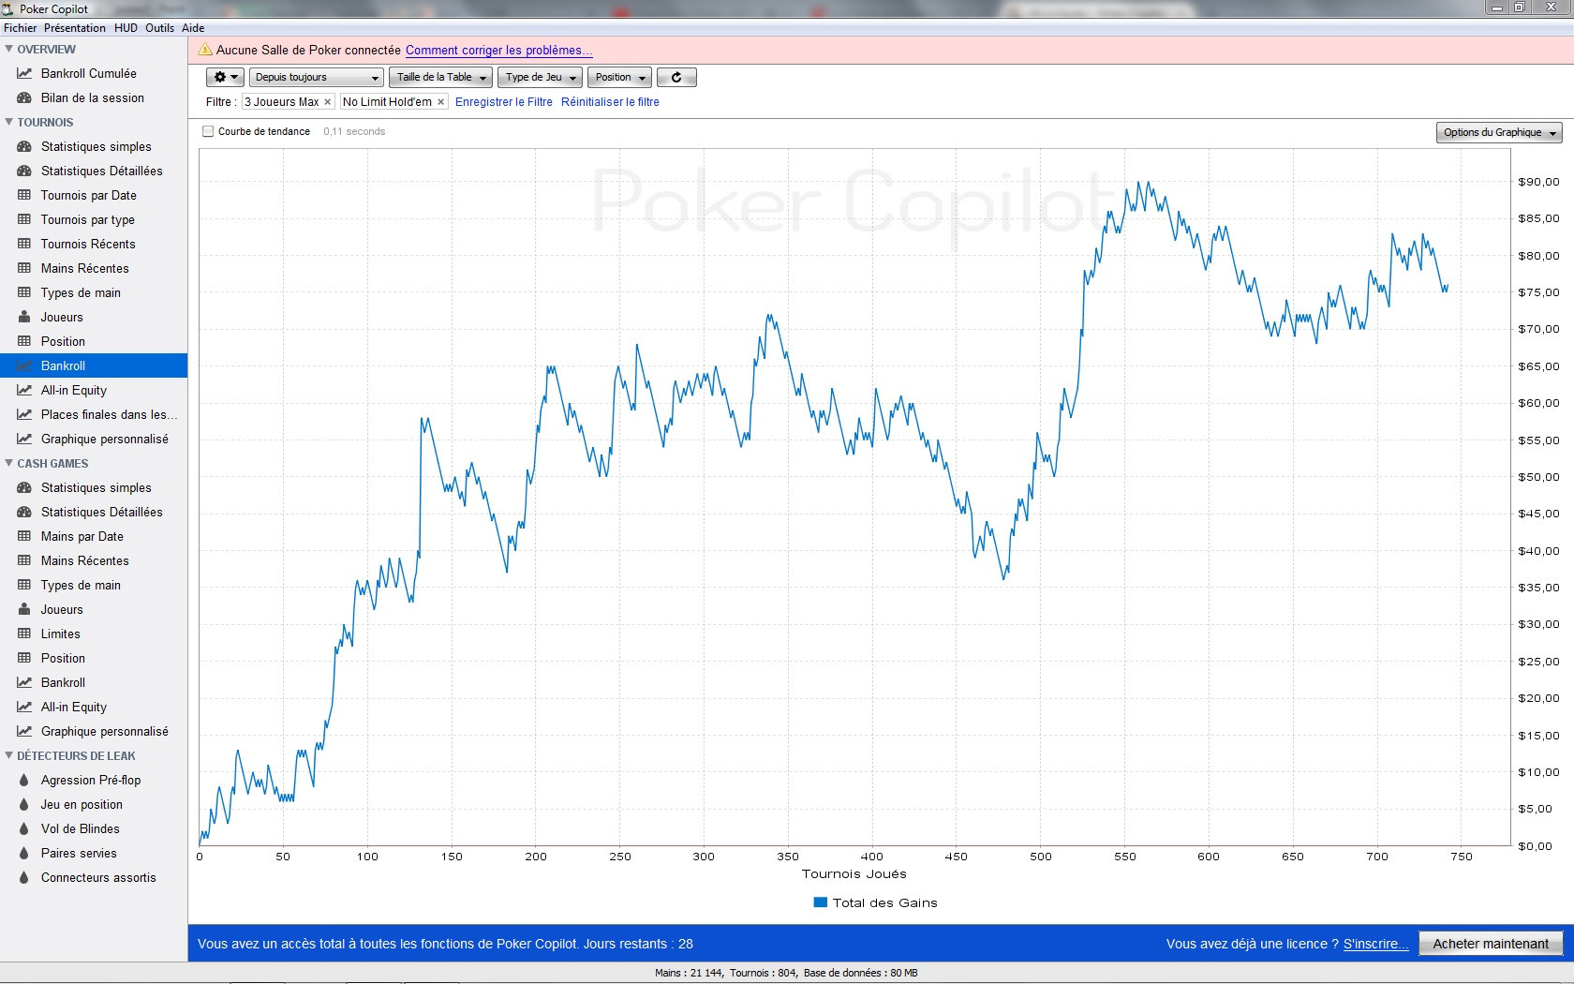This screenshot has height=984, width=1574.
Task: Click the chart icon beside Cash Games Bankroll
Action: [24, 682]
